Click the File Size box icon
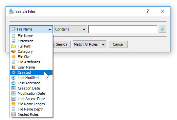The height and width of the screenshot is (120, 177). (x=13, y=57)
